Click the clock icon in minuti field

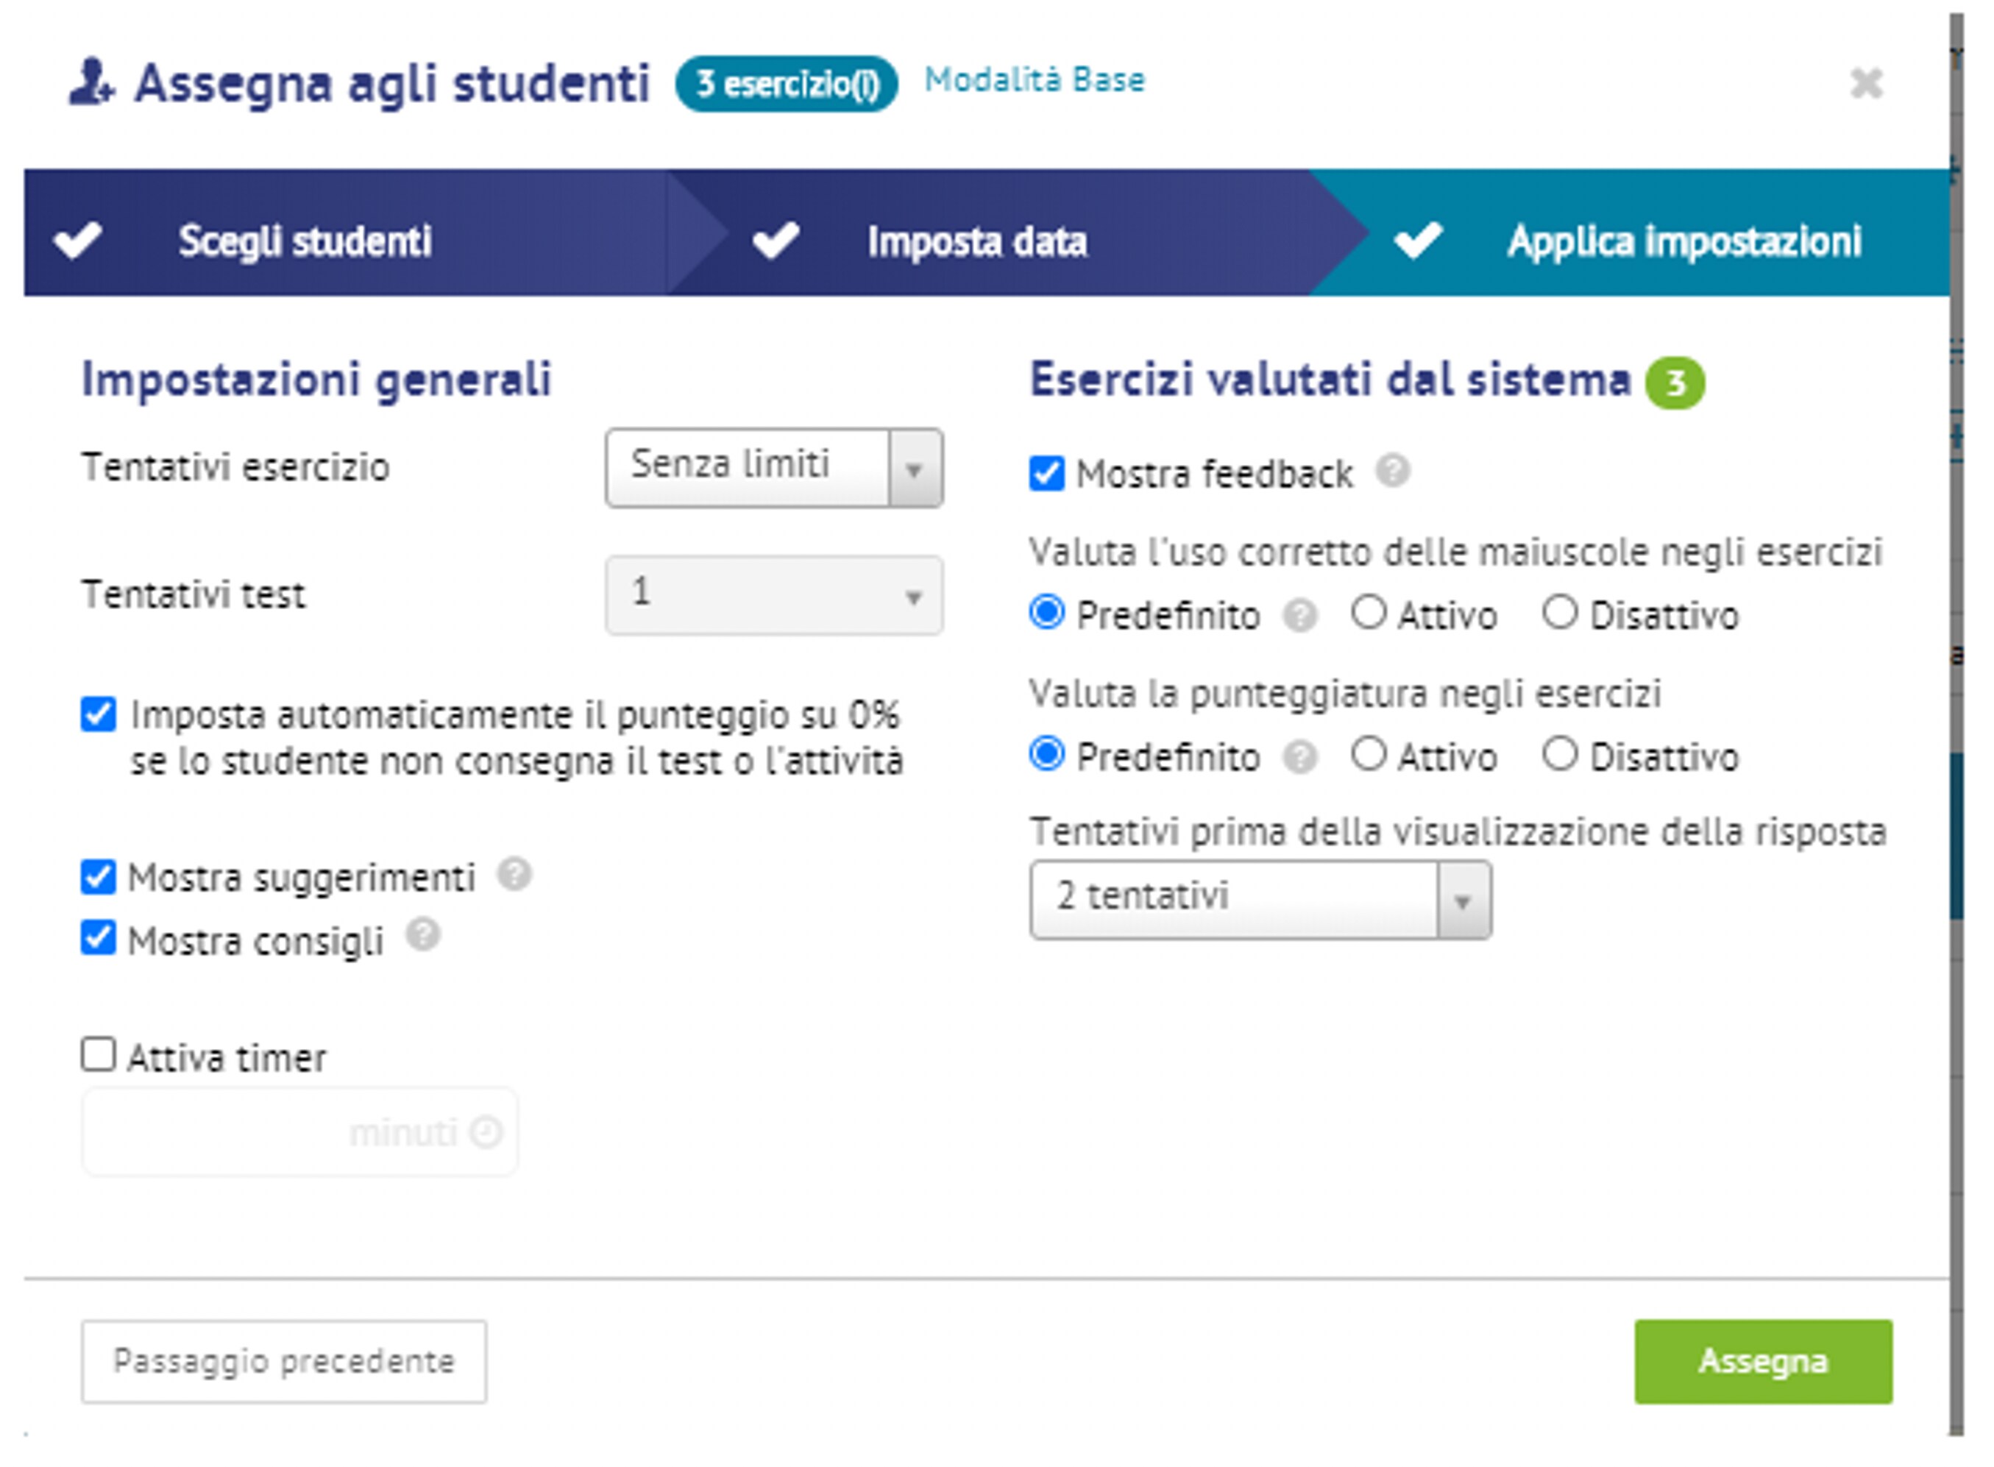[x=486, y=1132]
